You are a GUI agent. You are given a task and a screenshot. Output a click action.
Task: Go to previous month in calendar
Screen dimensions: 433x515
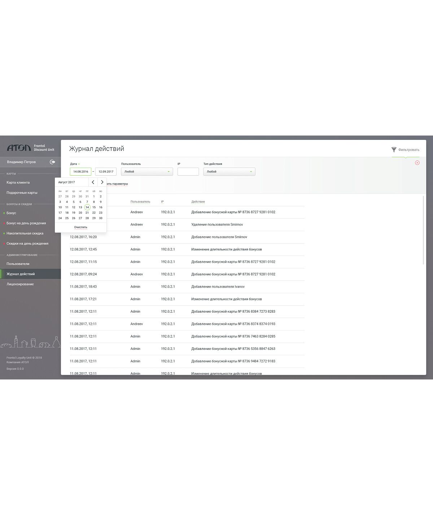[93, 182]
